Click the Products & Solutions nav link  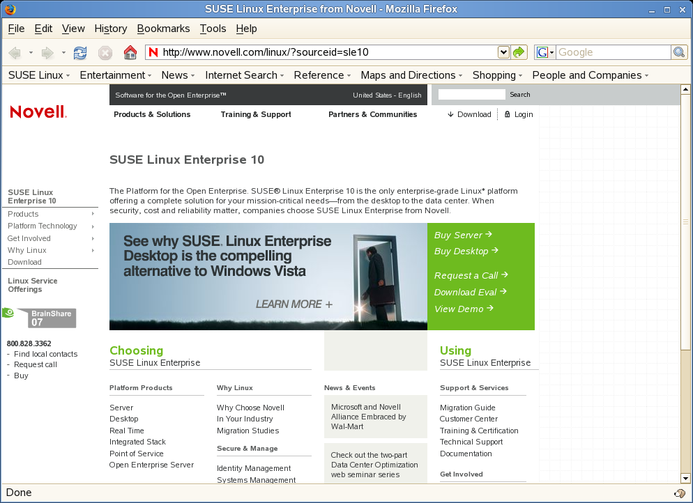(x=152, y=114)
